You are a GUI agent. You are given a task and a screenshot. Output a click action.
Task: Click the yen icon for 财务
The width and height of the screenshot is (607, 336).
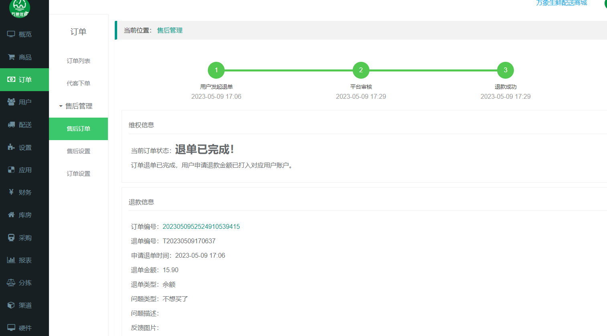[11, 192]
